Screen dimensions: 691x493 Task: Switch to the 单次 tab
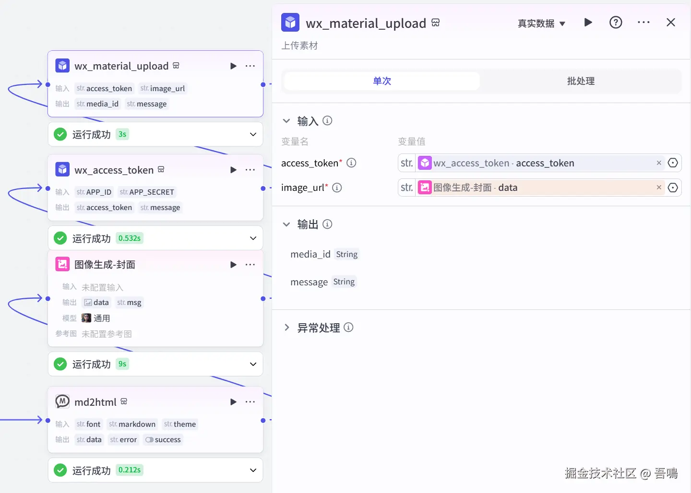(382, 81)
